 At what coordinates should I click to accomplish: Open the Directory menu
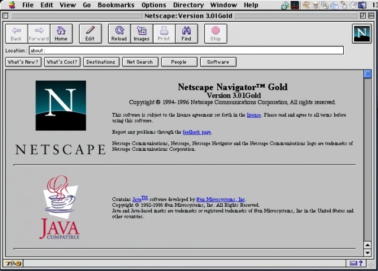pyautogui.click(x=188, y=5)
